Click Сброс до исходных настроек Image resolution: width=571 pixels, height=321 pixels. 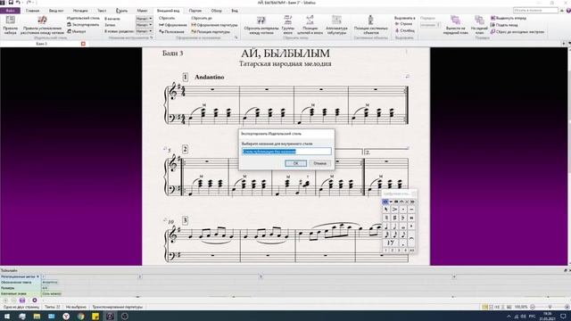tap(517, 32)
